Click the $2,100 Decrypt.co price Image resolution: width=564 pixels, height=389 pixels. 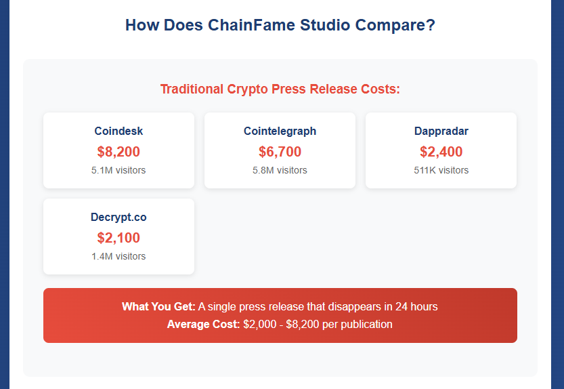click(x=118, y=238)
